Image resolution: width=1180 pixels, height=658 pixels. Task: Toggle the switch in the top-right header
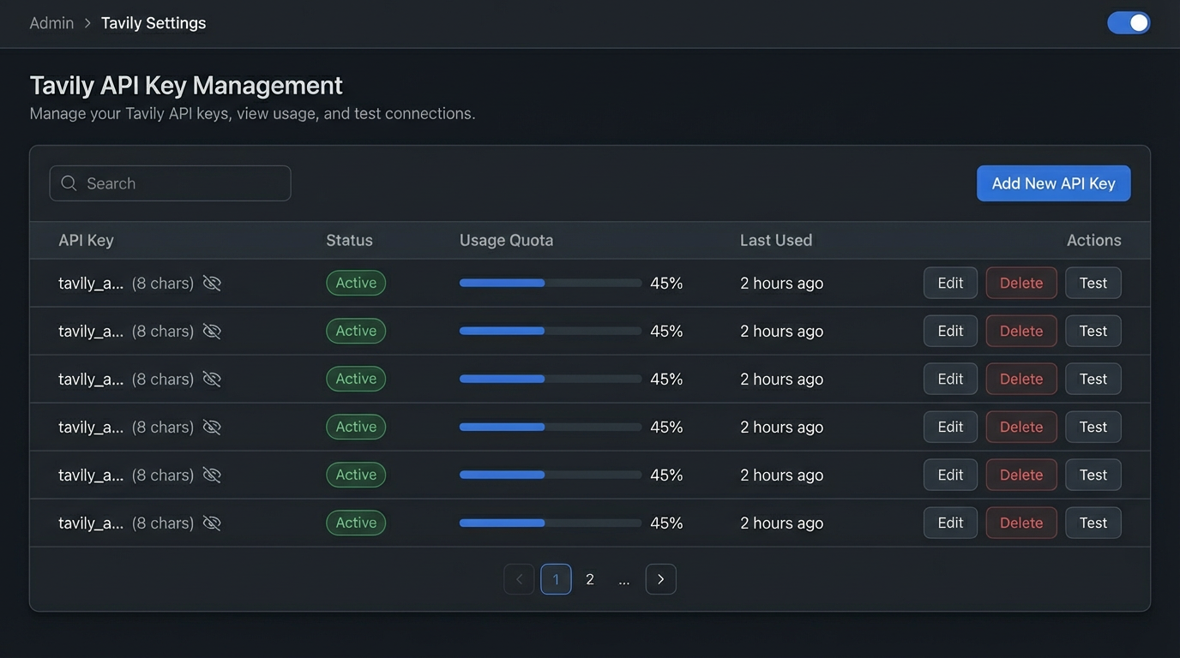(1129, 23)
